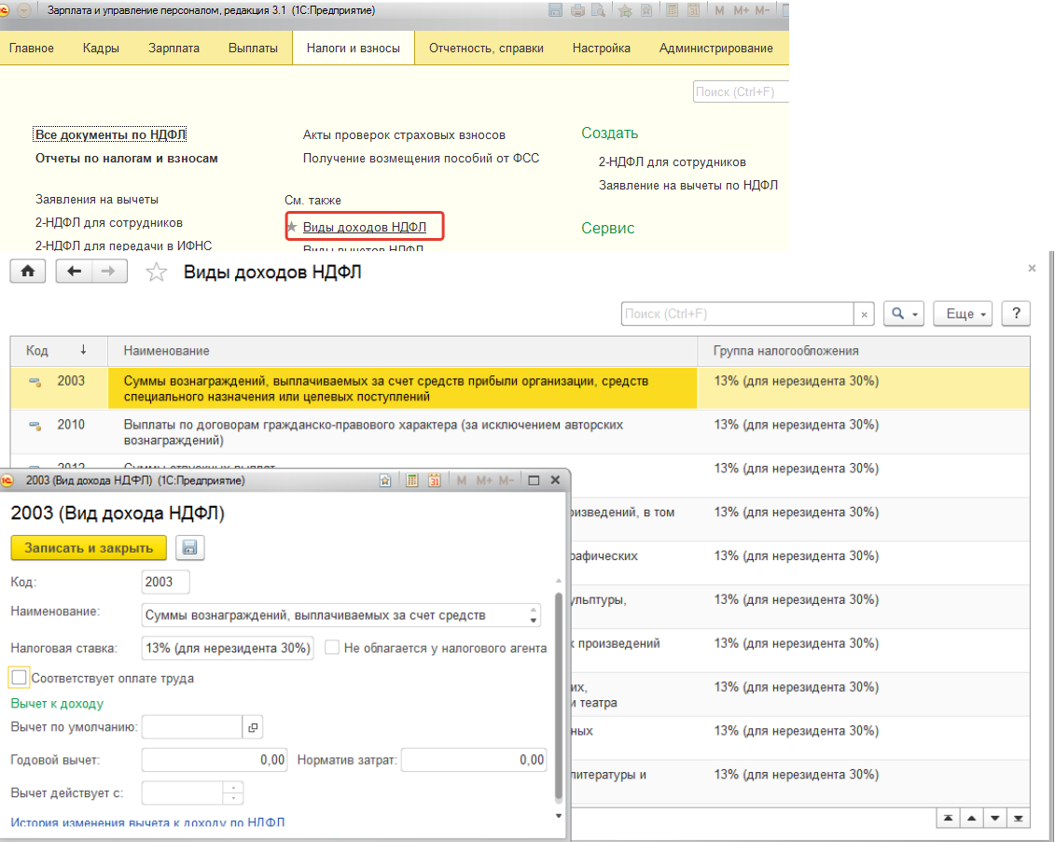Image resolution: width=1055 pixels, height=842 pixels.
Task: Switch to Отчетность, справки section
Action: (487, 49)
